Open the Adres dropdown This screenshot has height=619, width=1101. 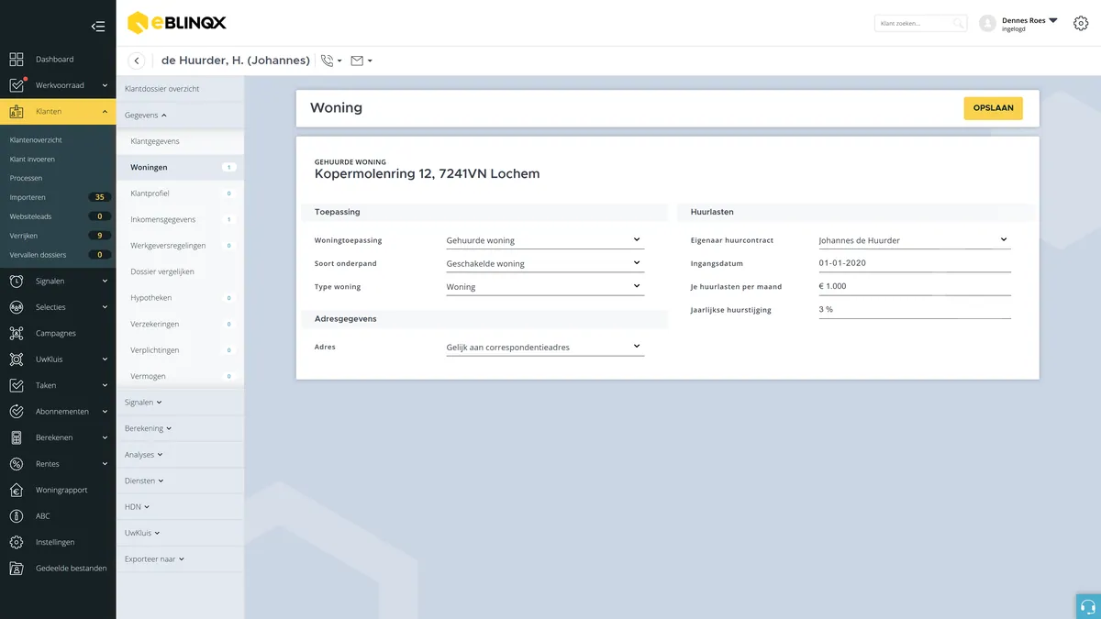pyautogui.click(x=545, y=348)
